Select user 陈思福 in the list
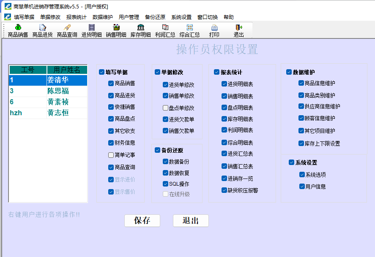The image size is (375, 257). pyautogui.click(x=48, y=91)
